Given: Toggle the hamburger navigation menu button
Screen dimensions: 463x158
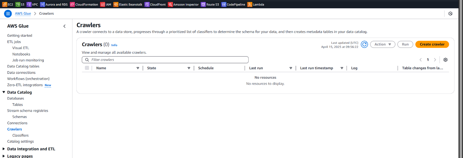Looking at the screenshot, I should 8,14.
